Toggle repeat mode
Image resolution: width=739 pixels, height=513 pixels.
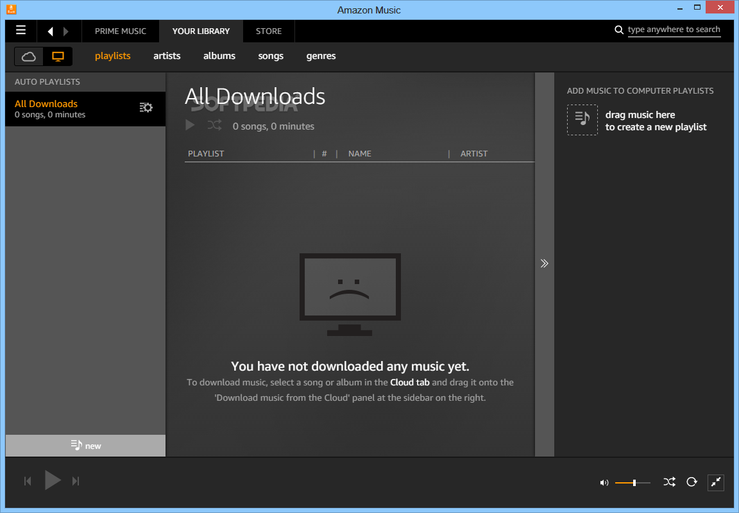coord(692,482)
